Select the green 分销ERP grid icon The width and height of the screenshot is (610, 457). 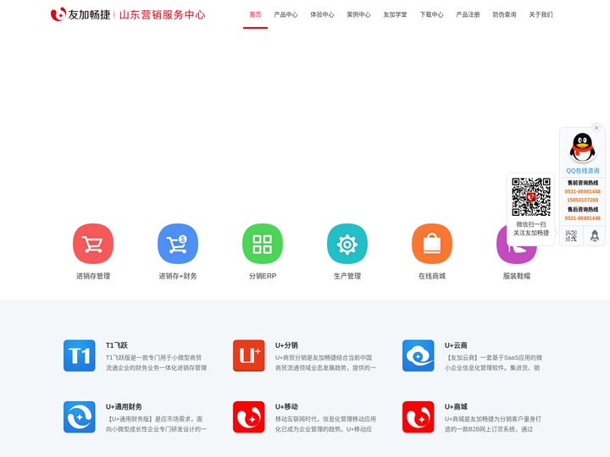(263, 244)
